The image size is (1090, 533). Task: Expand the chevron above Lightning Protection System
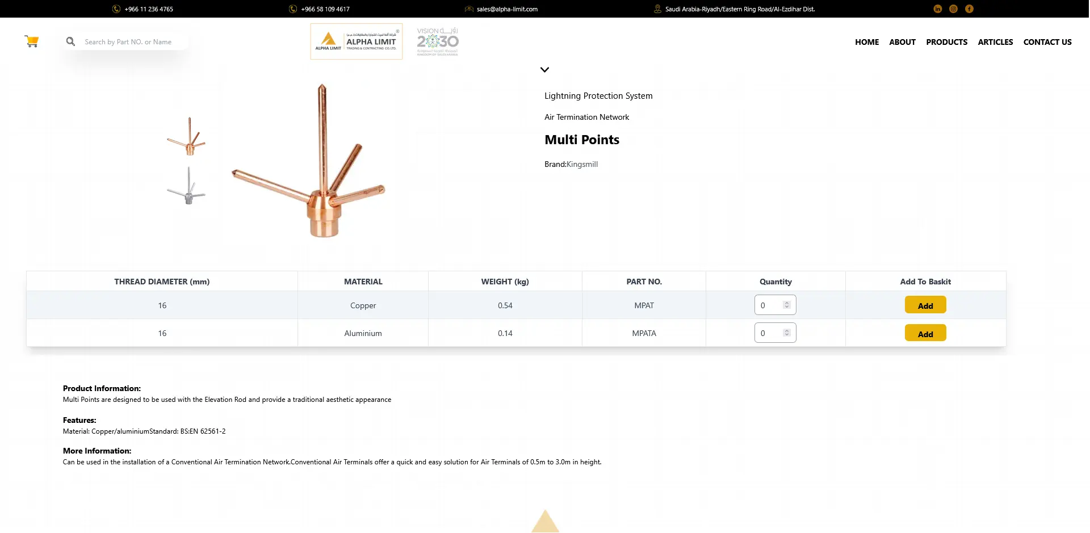coord(544,70)
